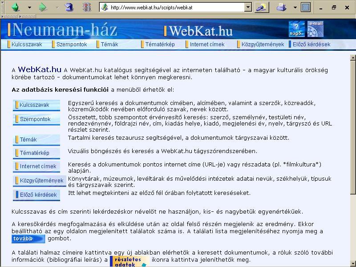The height and width of the screenshot is (267, 356).
Task: Click the text 'Könyvtárak, múzeumok, levéltárak'
Action: point(117,179)
